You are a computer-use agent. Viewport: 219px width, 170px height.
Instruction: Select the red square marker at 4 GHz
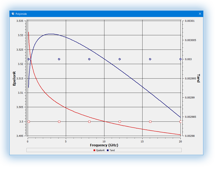(x=59, y=122)
